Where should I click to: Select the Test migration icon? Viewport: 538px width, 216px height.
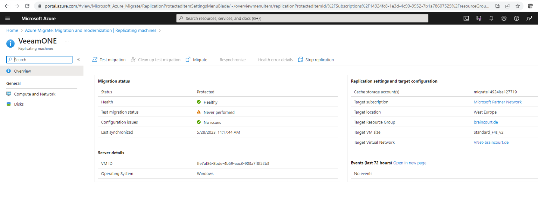95,60
